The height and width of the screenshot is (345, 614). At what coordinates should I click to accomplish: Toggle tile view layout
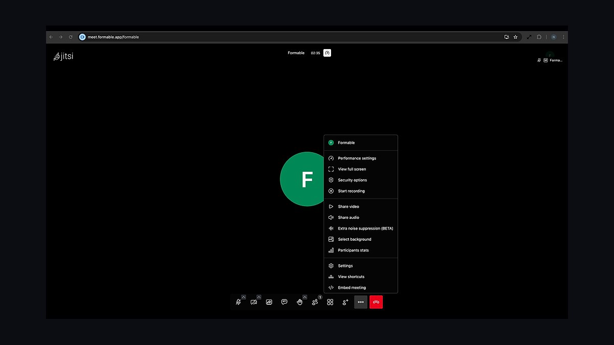pyautogui.click(x=330, y=302)
